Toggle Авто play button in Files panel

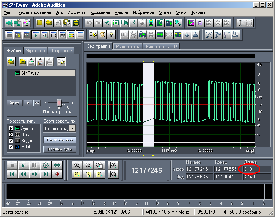pyautogui.click(x=15, y=103)
